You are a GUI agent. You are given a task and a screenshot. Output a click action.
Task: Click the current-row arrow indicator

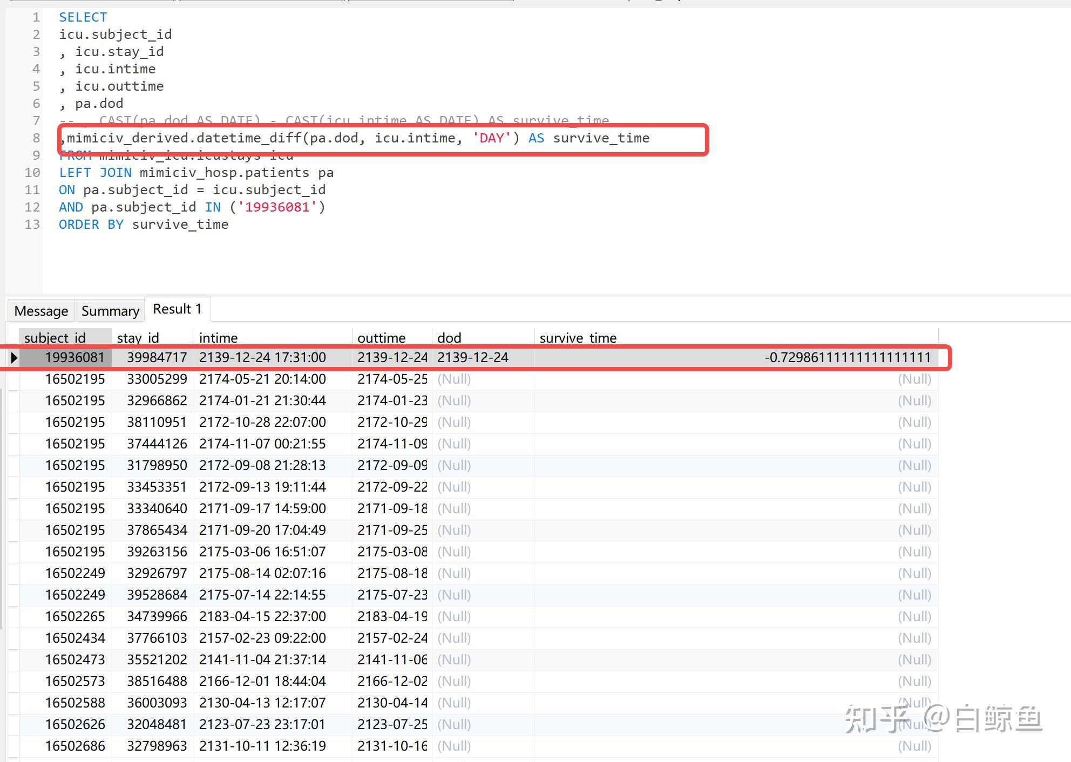[x=14, y=357]
